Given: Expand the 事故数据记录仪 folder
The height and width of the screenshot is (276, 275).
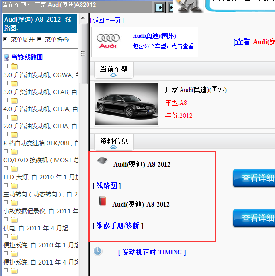Looking at the screenshot, I should 6,202.
